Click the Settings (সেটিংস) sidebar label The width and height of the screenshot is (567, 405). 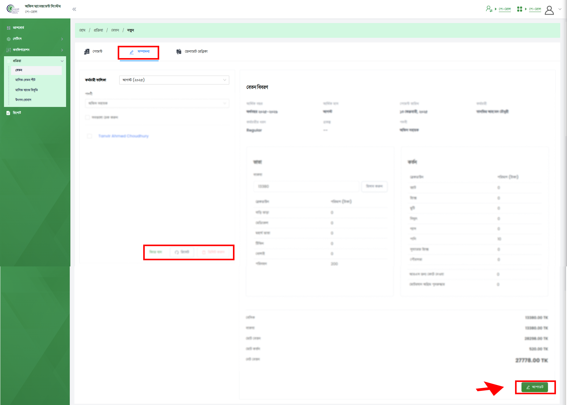17,39
